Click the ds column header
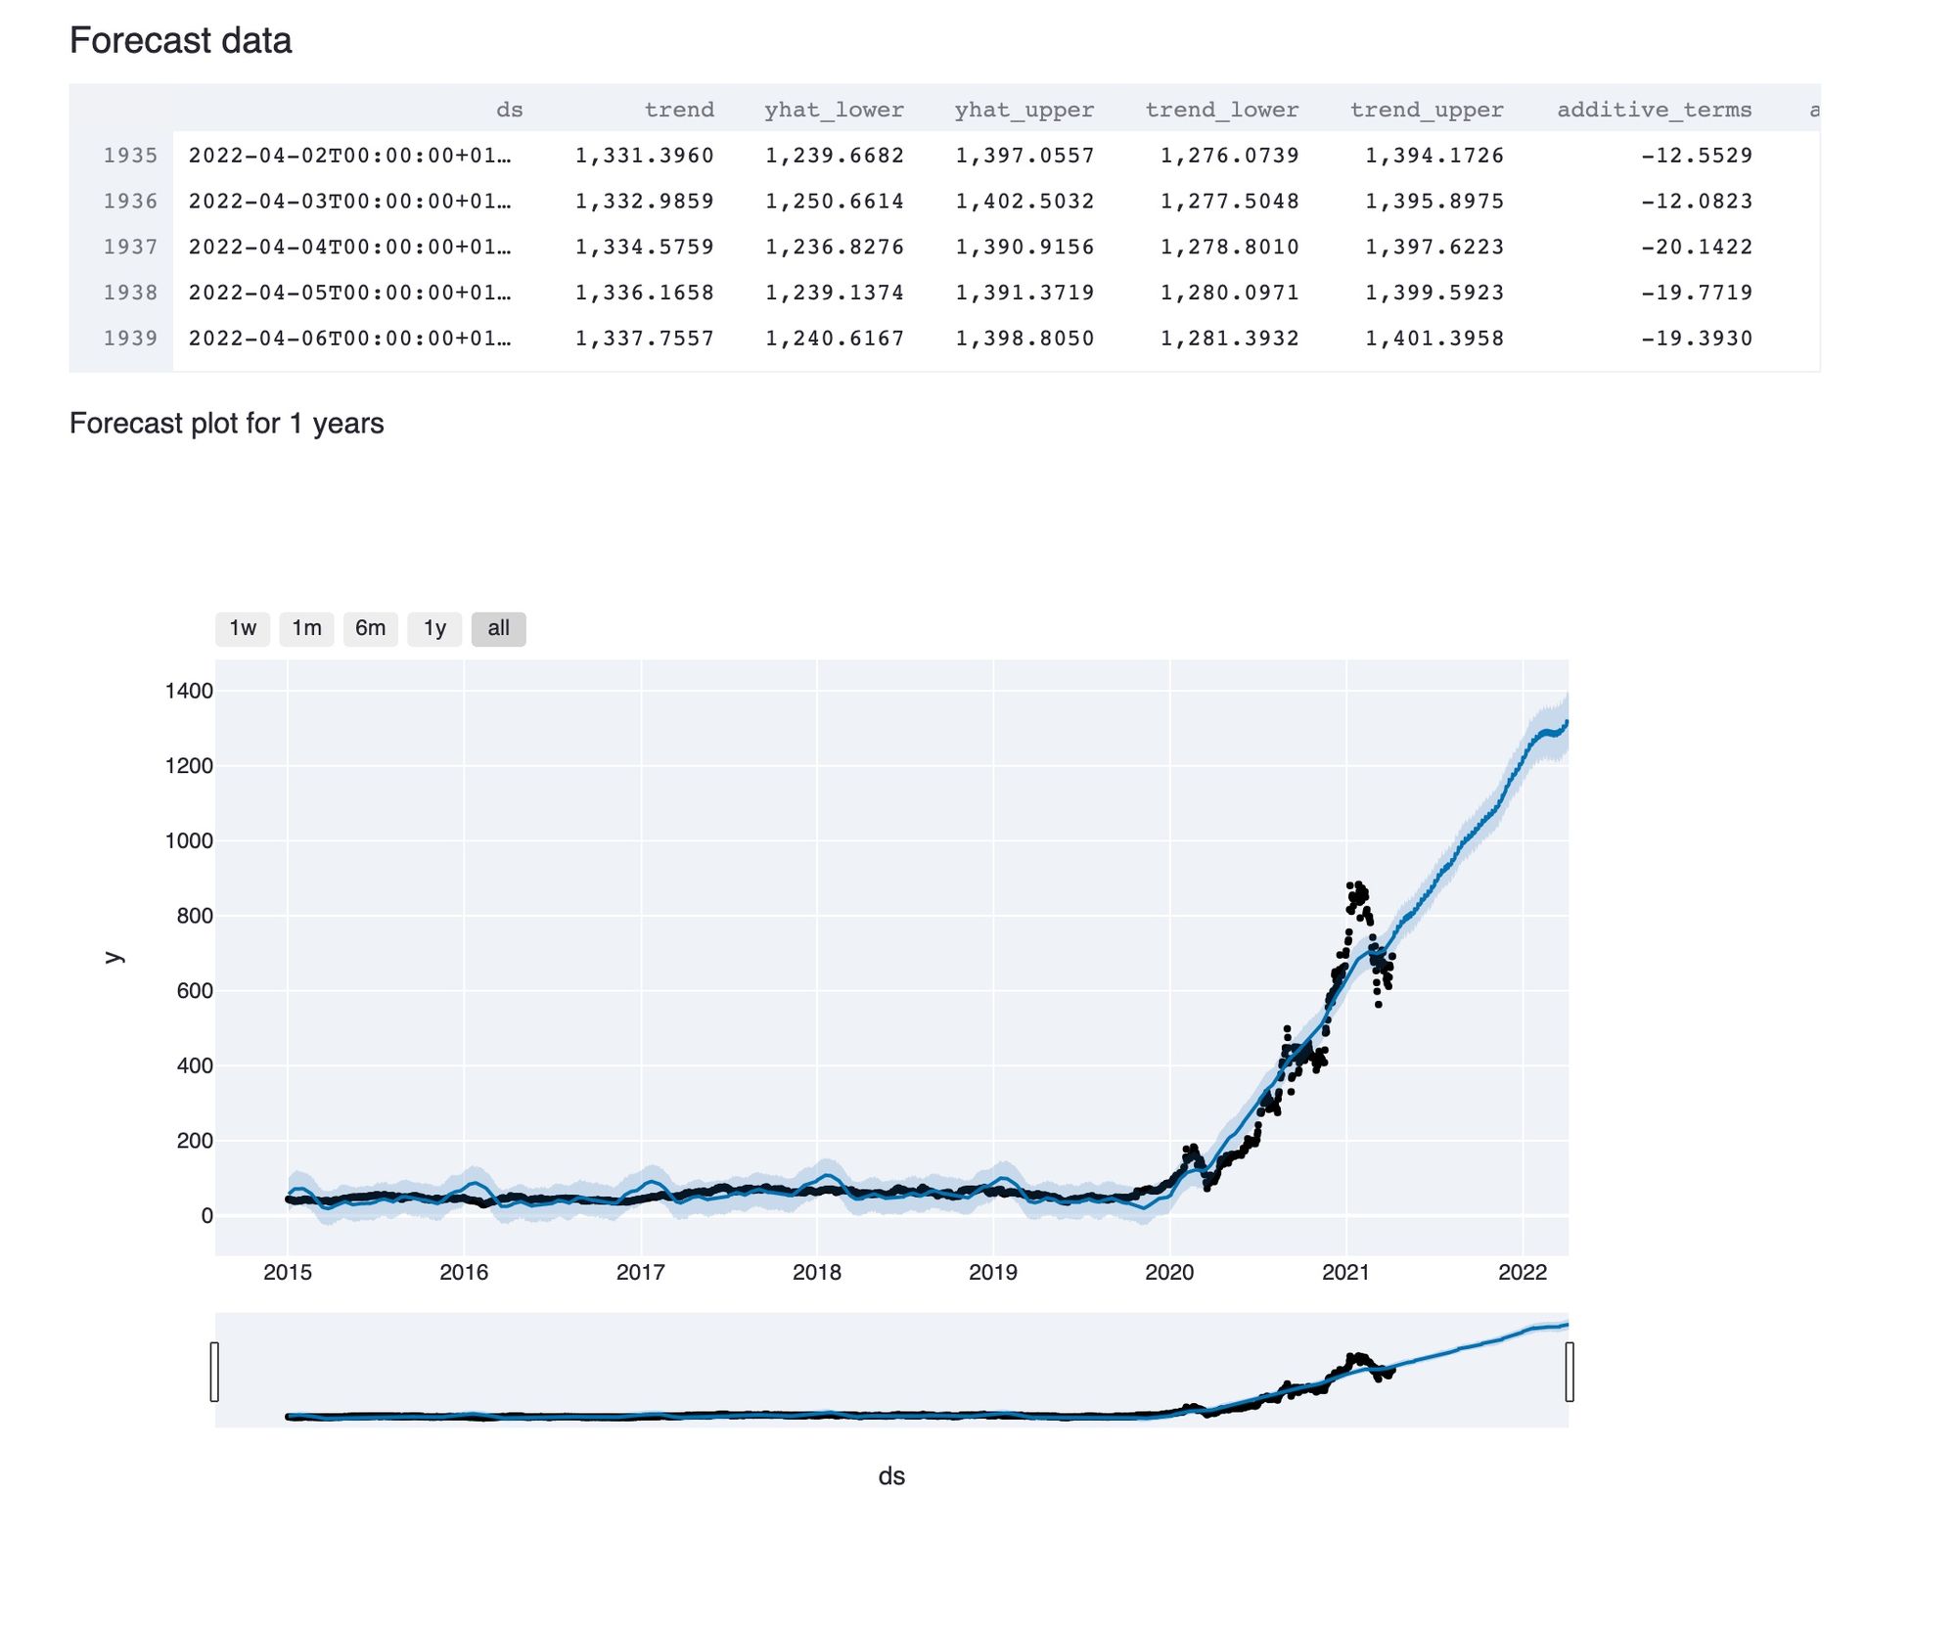Image resolution: width=1957 pixels, height=1628 pixels. [x=510, y=110]
